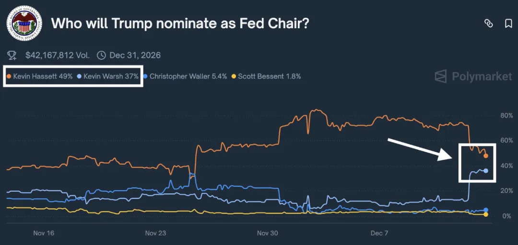Click the 80% axis label
Viewport: 518px width, 245px height.
point(506,116)
